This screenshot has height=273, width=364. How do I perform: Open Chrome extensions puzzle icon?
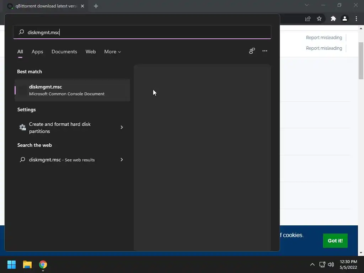[x=333, y=18]
